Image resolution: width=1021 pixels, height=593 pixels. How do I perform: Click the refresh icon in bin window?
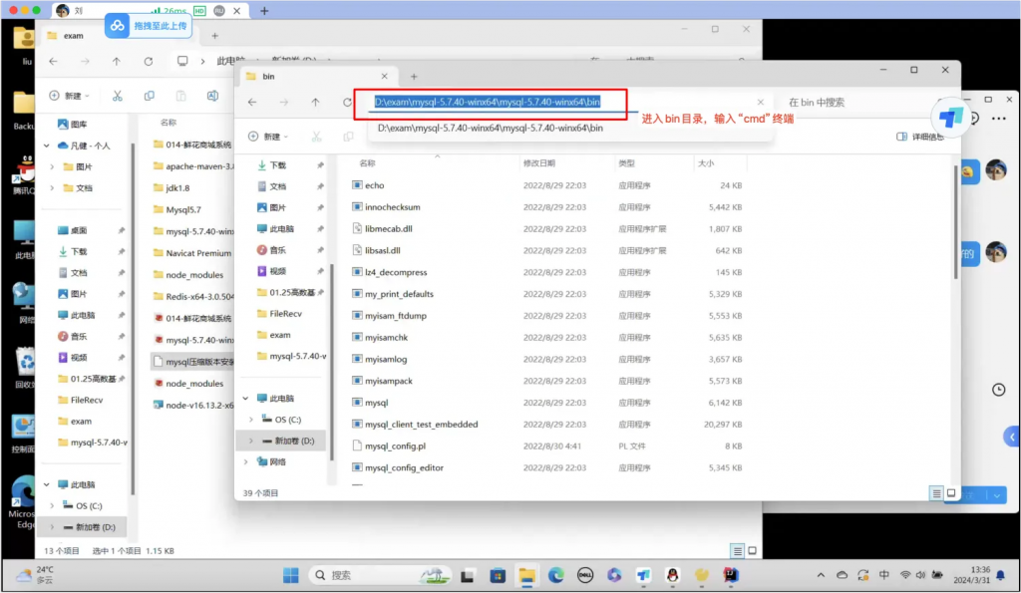coord(347,102)
